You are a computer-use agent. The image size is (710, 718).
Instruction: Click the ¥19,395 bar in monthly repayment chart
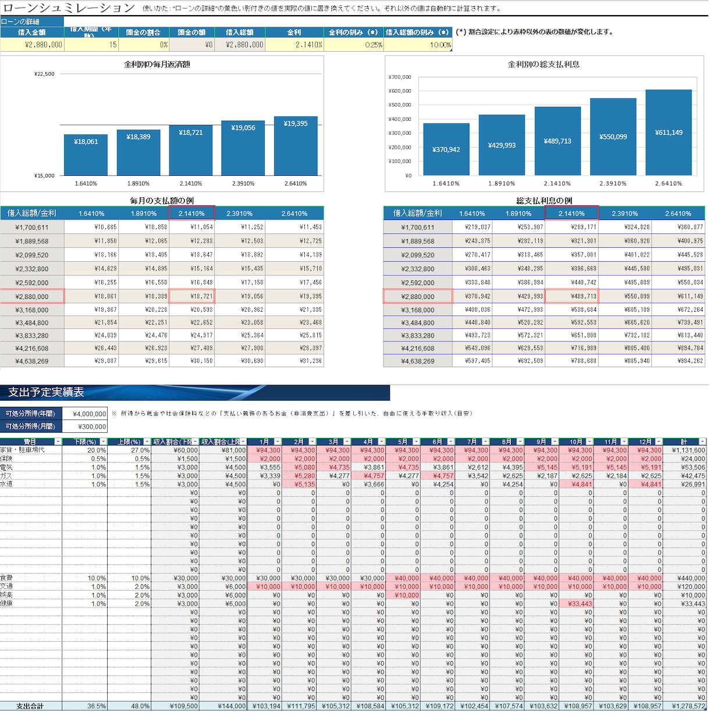[296, 146]
